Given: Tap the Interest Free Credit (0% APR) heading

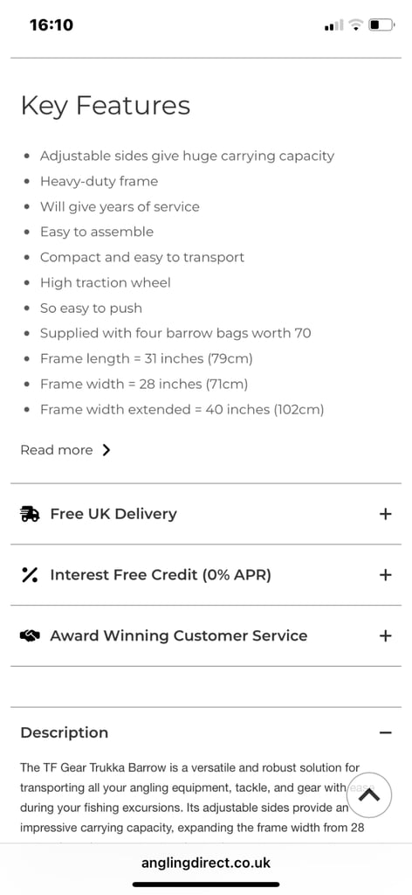Looking at the screenshot, I should coord(161,575).
